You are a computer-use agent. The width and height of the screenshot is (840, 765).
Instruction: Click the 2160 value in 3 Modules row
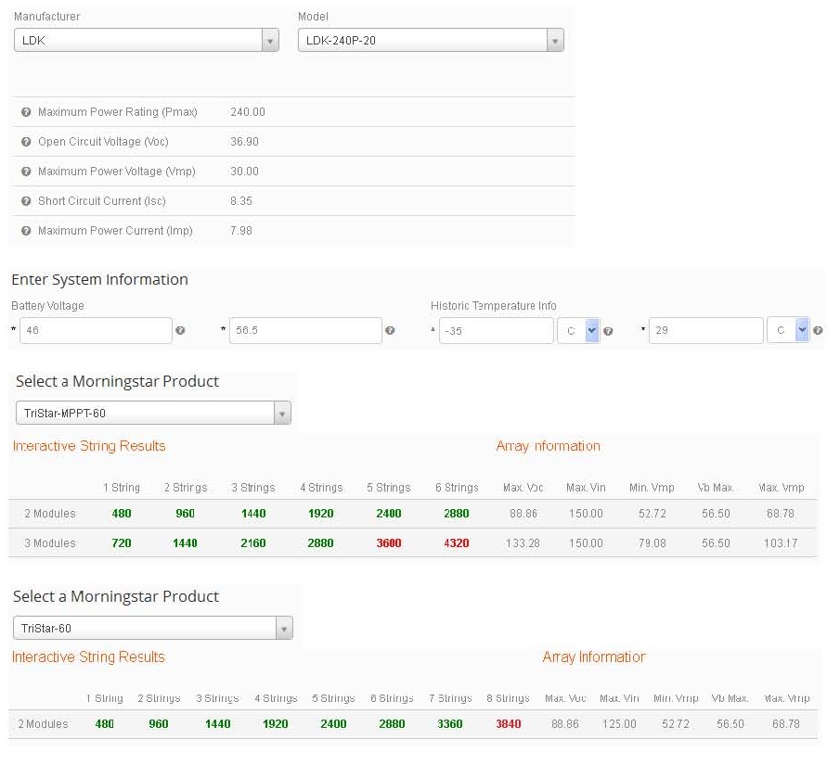pyautogui.click(x=253, y=542)
